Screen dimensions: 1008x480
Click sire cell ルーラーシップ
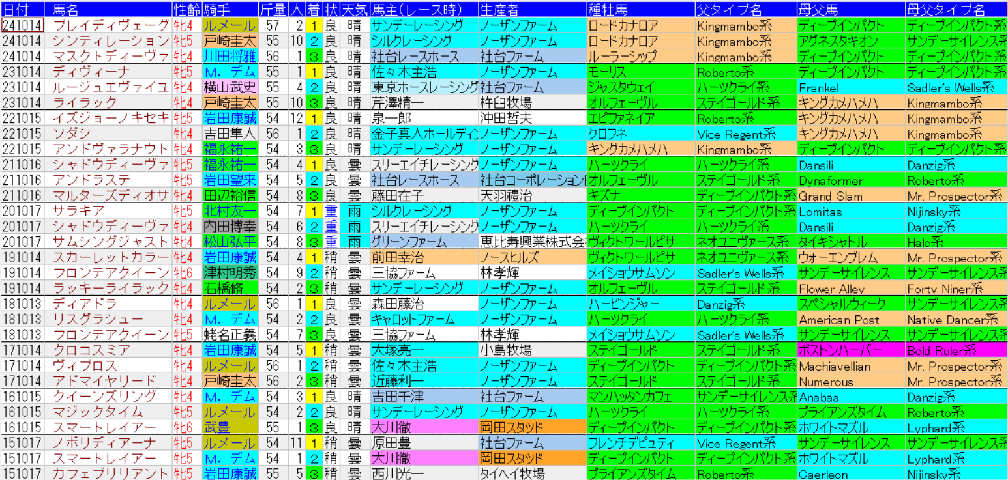pyautogui.click(x=640, y=57)
